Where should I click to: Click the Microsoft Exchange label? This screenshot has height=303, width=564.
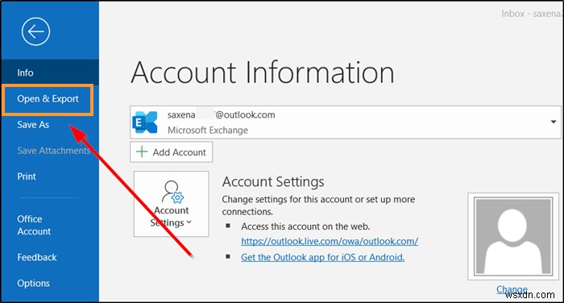point(208,130)
